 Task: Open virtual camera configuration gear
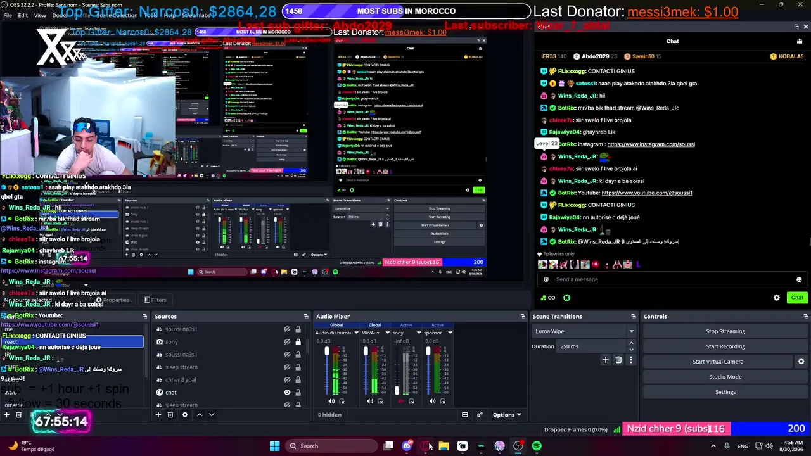(x=801, y=362)
